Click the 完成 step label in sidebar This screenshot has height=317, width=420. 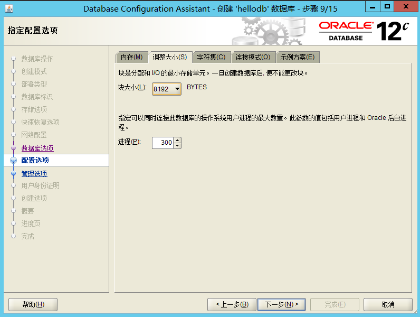pyautogui.click(x=27, y=236)
